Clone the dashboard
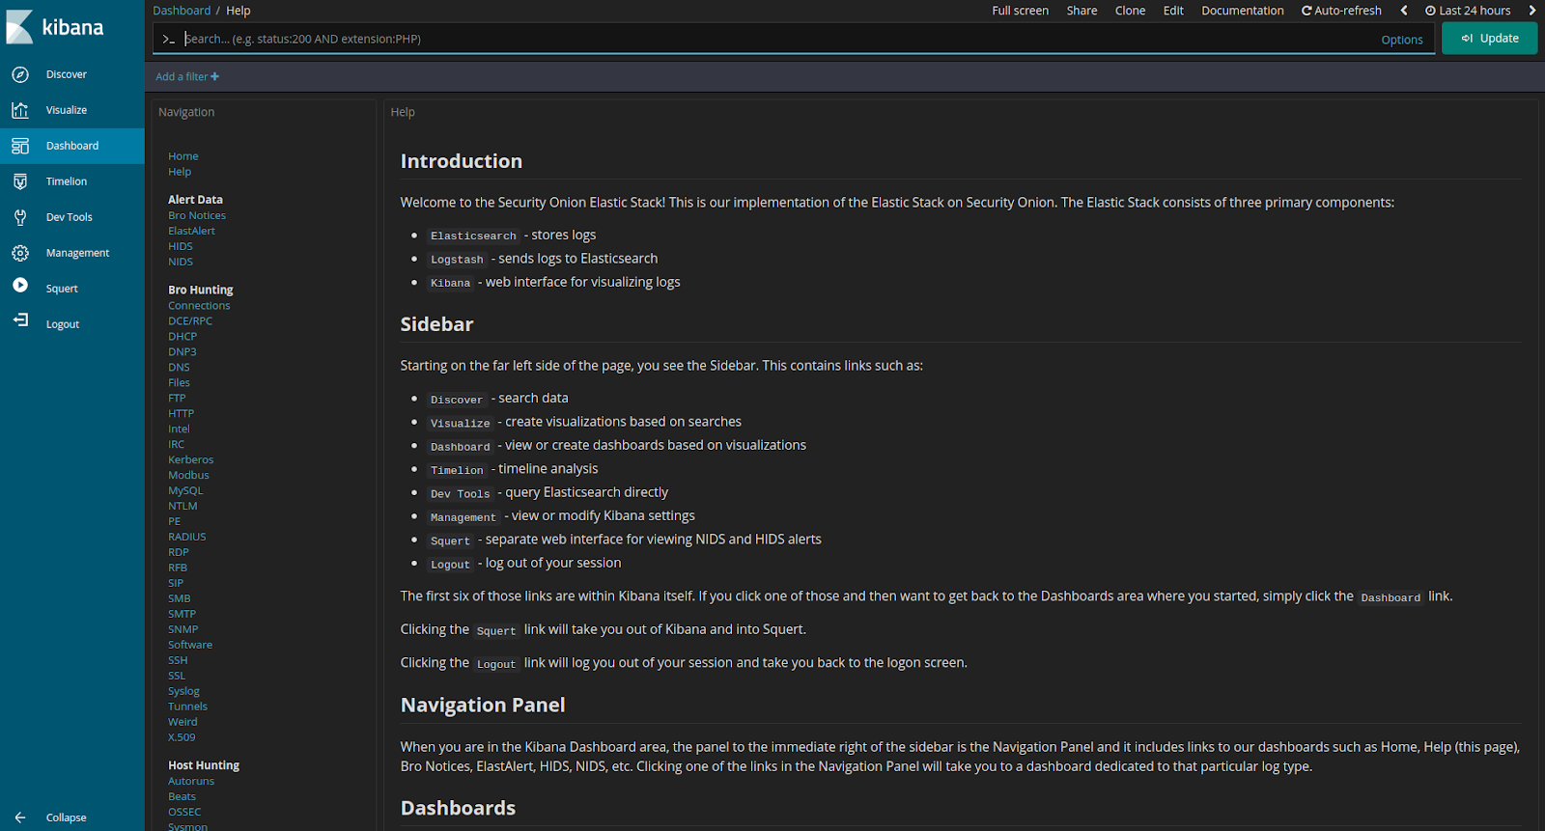1545x831 pixels. click(x=1130, y=11)
